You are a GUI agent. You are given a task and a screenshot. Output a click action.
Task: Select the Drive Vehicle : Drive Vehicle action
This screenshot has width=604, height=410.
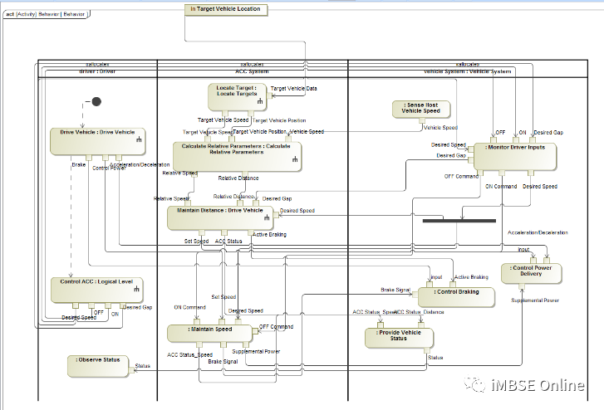coord(98,142)
